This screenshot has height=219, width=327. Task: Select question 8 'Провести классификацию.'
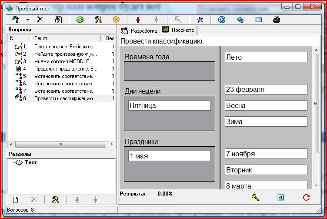tap(61, 98)
